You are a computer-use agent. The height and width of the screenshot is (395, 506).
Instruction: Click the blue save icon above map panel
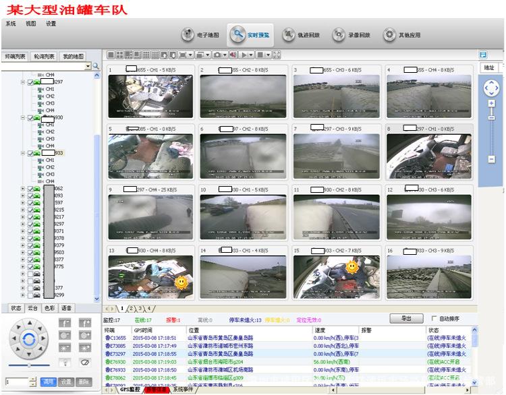(483, 55)
